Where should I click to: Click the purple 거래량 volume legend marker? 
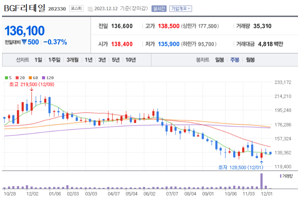coord(281,176)
